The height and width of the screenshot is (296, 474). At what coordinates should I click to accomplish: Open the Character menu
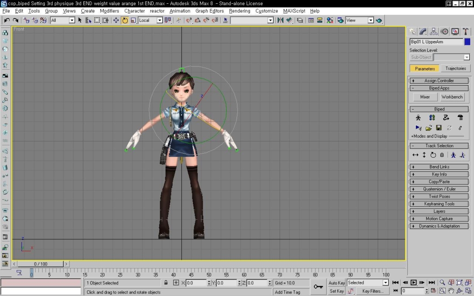point(135,11)
